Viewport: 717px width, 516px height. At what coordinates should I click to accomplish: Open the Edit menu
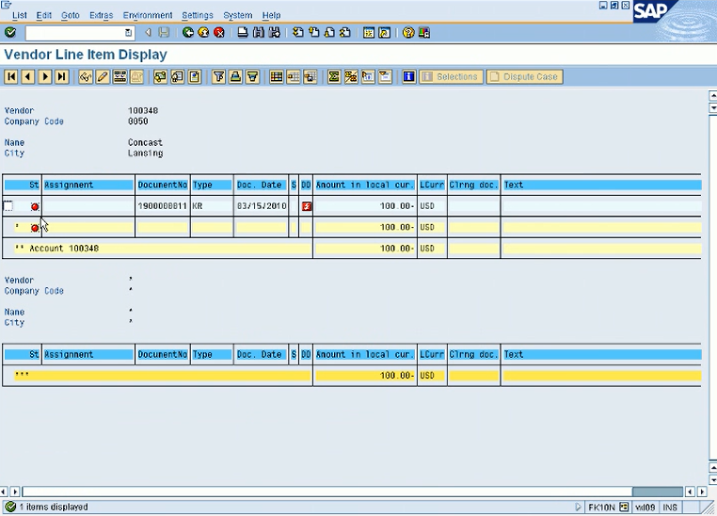click(44, 15)
